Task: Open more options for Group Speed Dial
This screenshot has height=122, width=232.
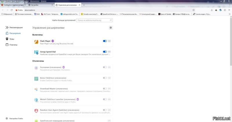Action: [x=109, y=52]
